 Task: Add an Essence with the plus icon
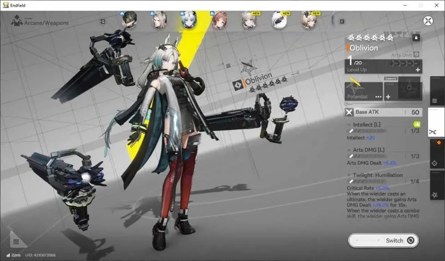pos(388,97)
